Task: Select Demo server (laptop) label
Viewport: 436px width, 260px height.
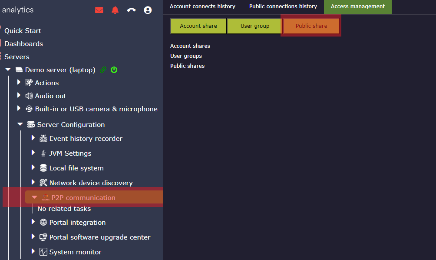Action: (x=60, y=70)
